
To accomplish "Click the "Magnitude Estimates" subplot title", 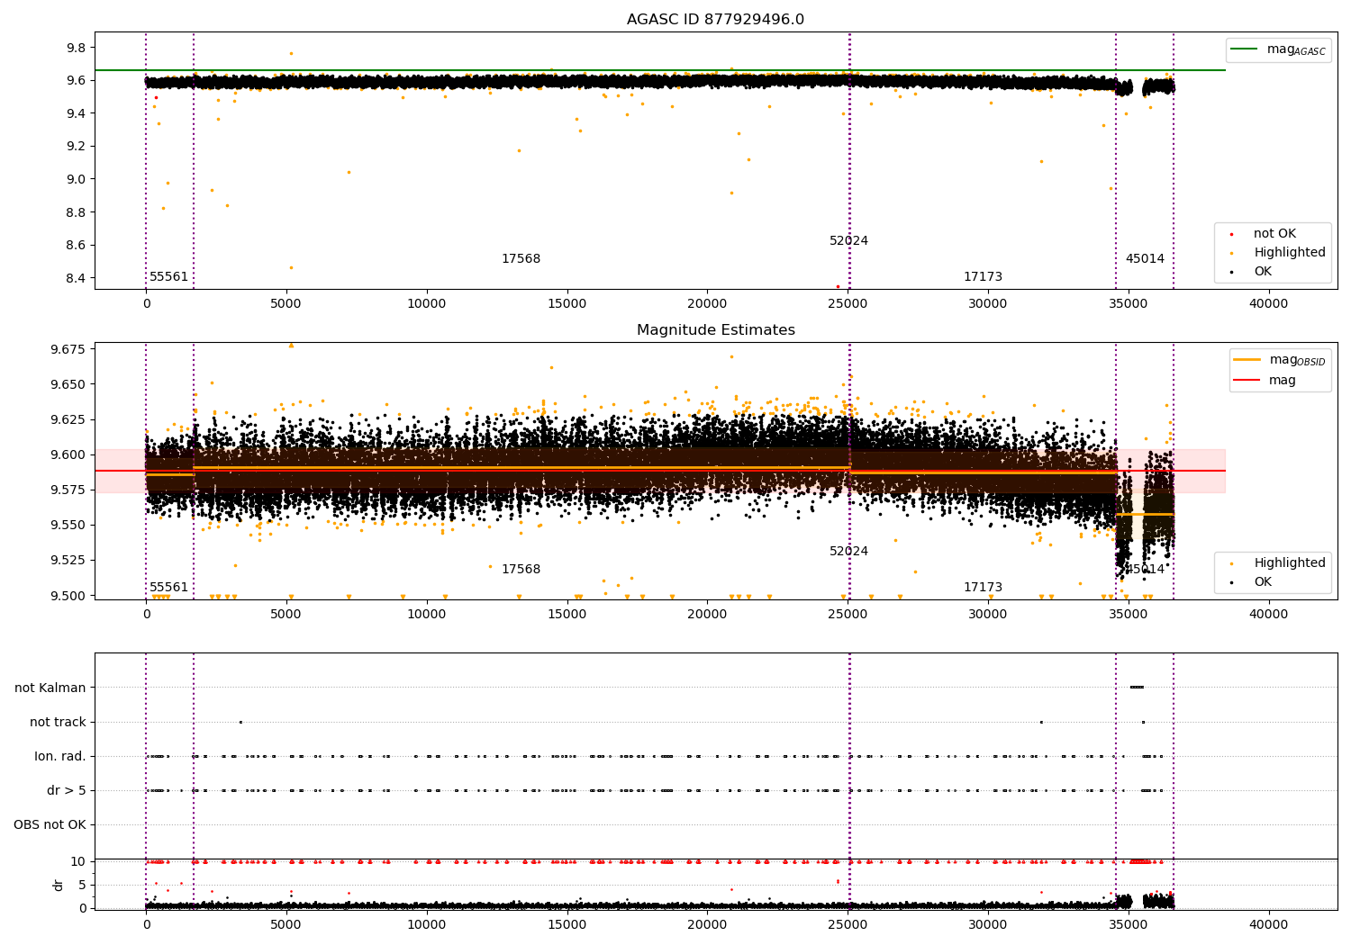I will pyautogui.click(x=715, y=330).
